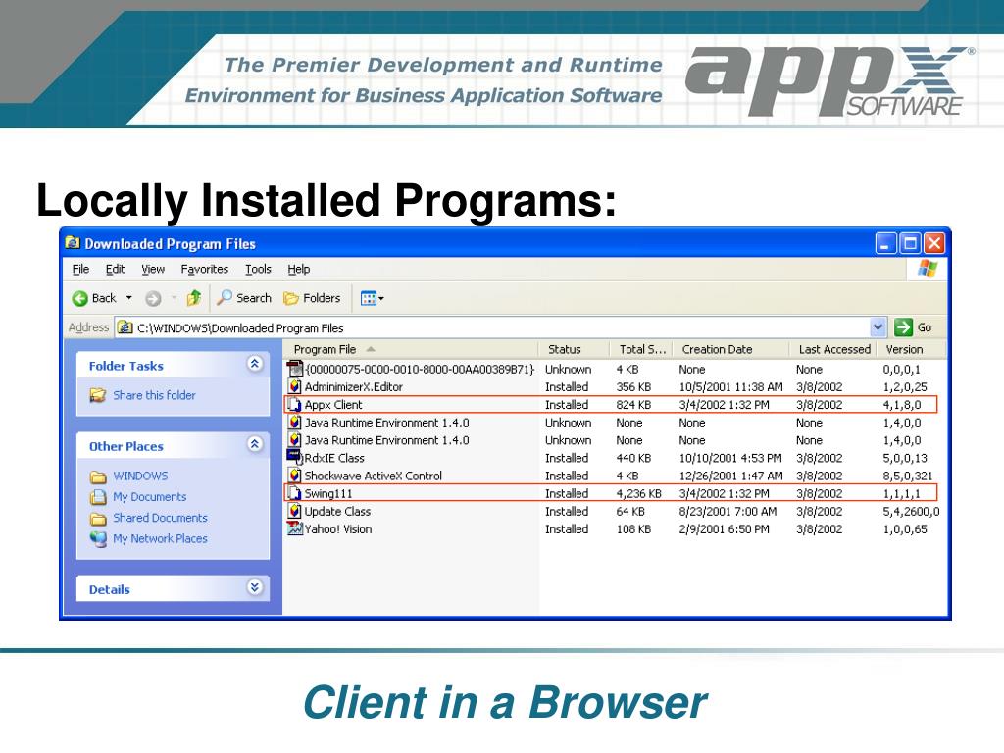
Task: Select the AdminimizerX.Editor icon
Action: 294,386
